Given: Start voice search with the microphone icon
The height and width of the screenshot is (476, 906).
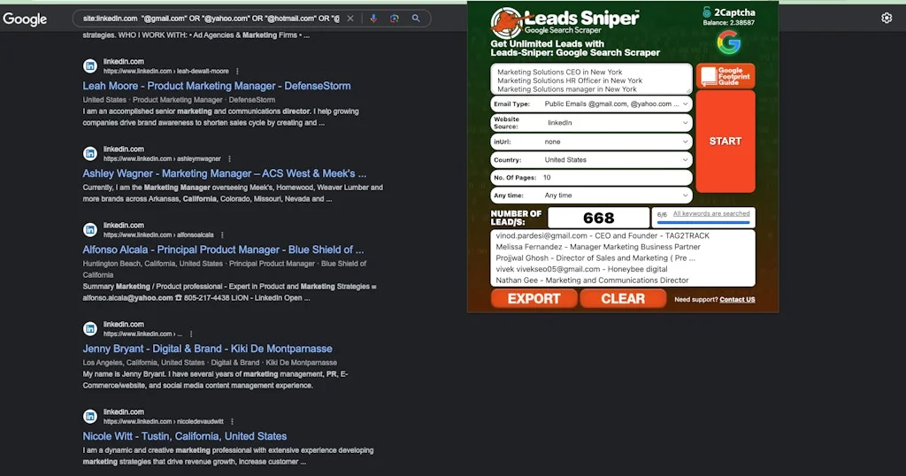Looking at the screenshot, I should pos(373,19).
